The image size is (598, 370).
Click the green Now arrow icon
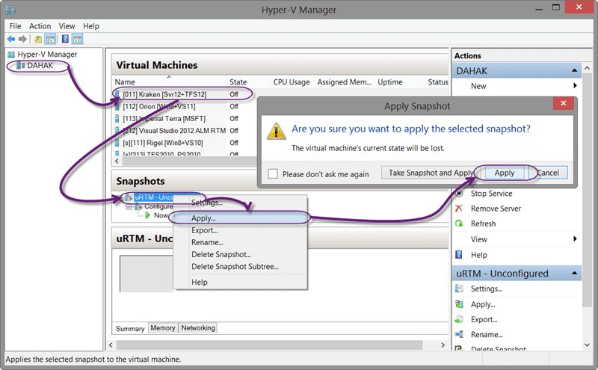coord(147,215)
